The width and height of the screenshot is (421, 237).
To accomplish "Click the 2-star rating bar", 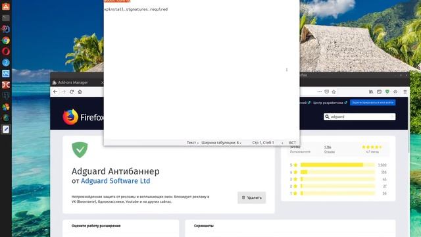I will click(x=337, y=186).
